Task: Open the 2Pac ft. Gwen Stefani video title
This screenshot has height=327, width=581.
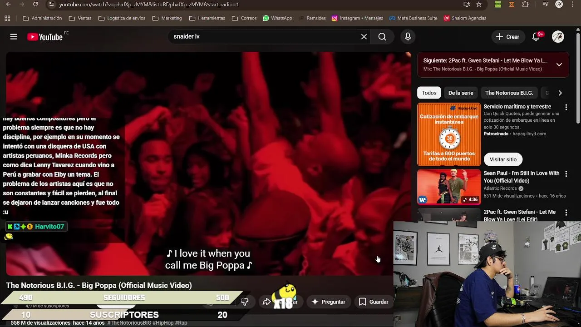Action: [x=520, y=215]
